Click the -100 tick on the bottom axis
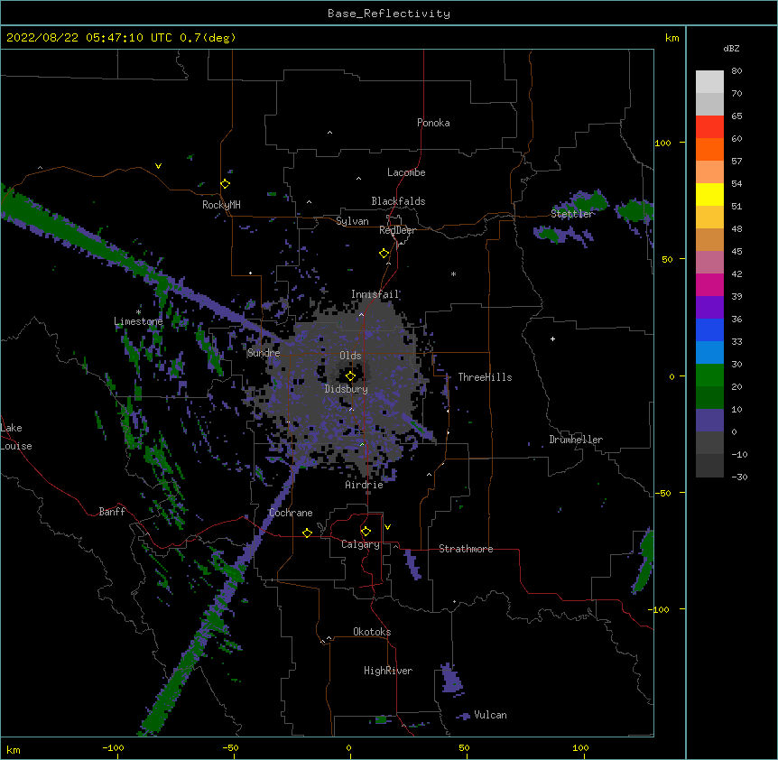Image resolution: width=778 pixels, height=760 pixels. click(113, 747)
